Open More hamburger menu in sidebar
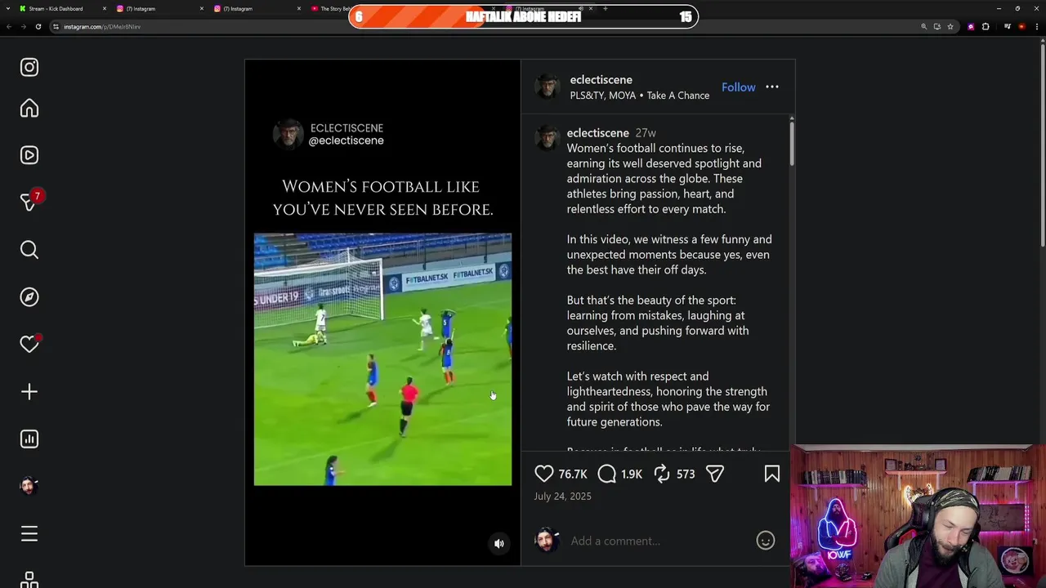Image resolution: width=1046 pixels, height=588 pixels. (x=29, y=534)
